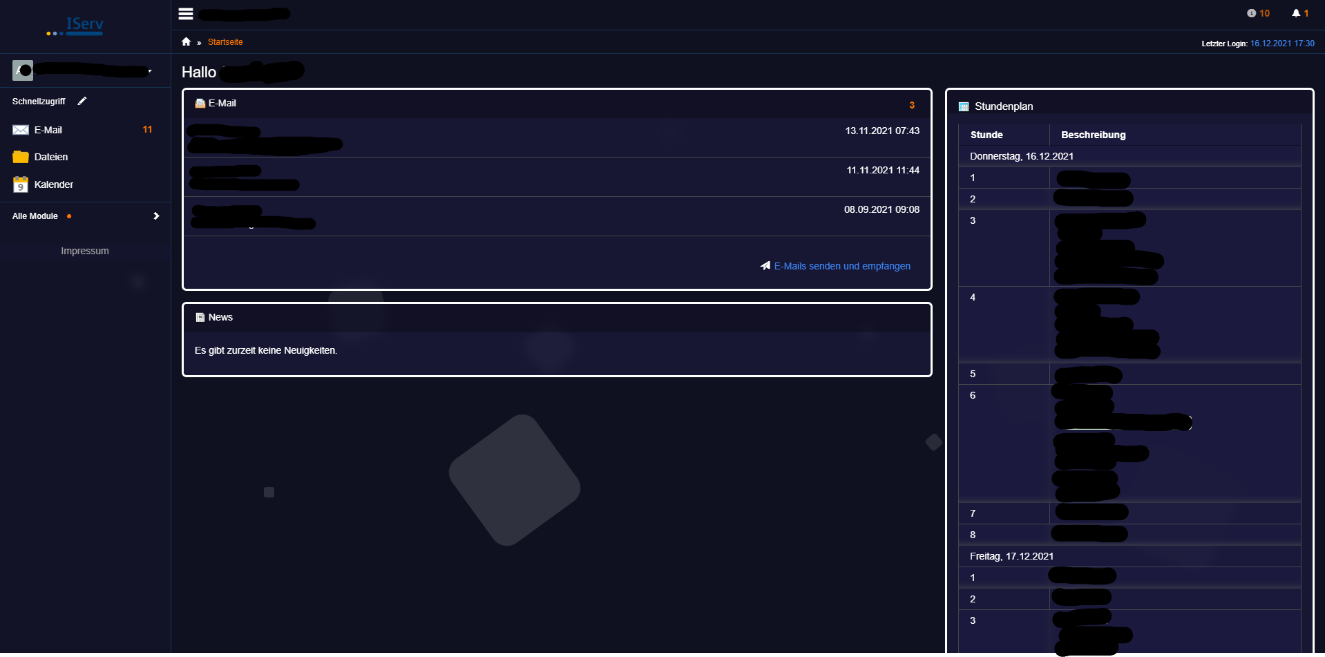Click the info icon showing 10
The width and height of the screenshot is (1325, 657).
pyautogui.click(x=1251, y=12)
